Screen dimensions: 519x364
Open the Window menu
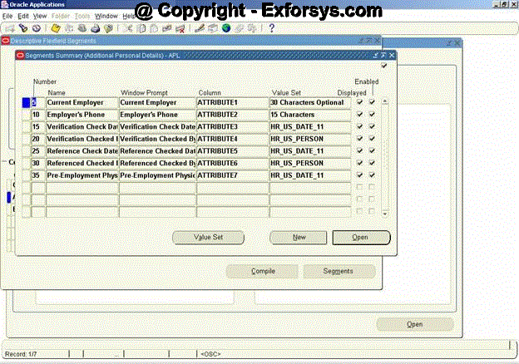106,16
